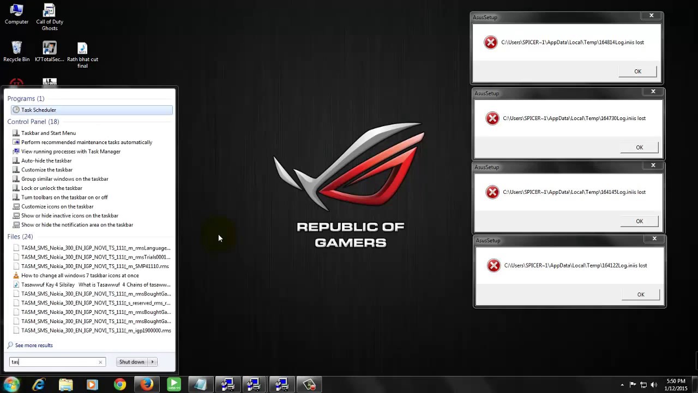Screen dimensions: 698x393
Task: Open Show or hide inactive icons on the taskbar
Action: click(x=69, y=216)
